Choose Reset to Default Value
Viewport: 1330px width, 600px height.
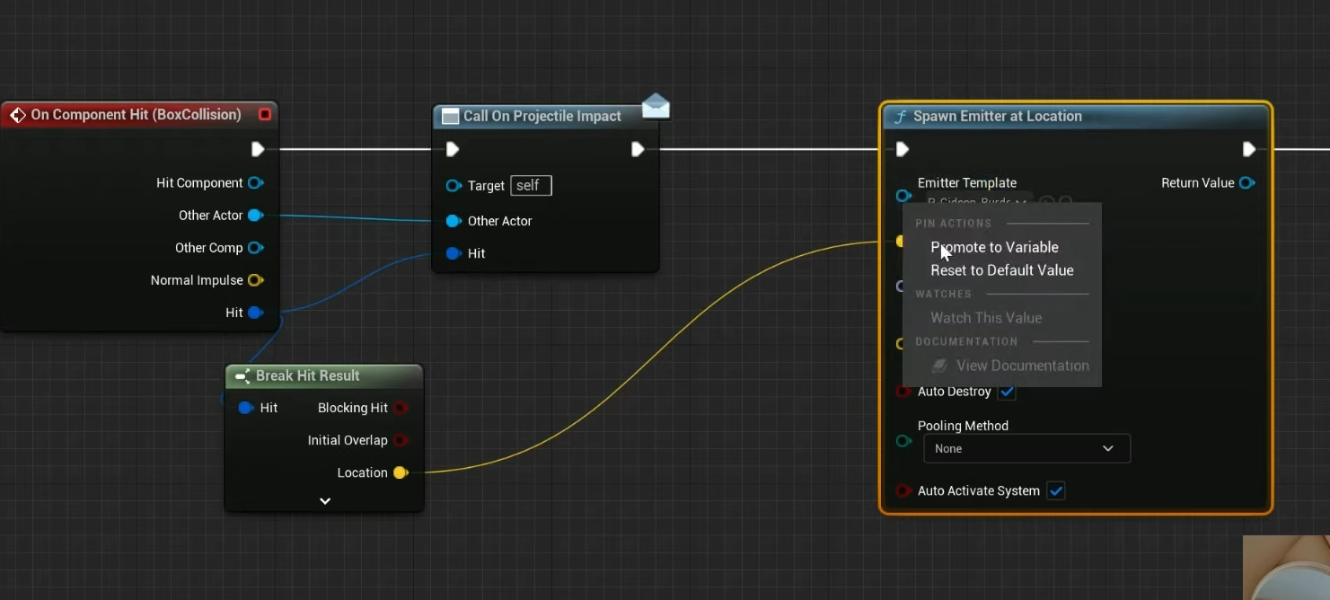click(1001, 270)
